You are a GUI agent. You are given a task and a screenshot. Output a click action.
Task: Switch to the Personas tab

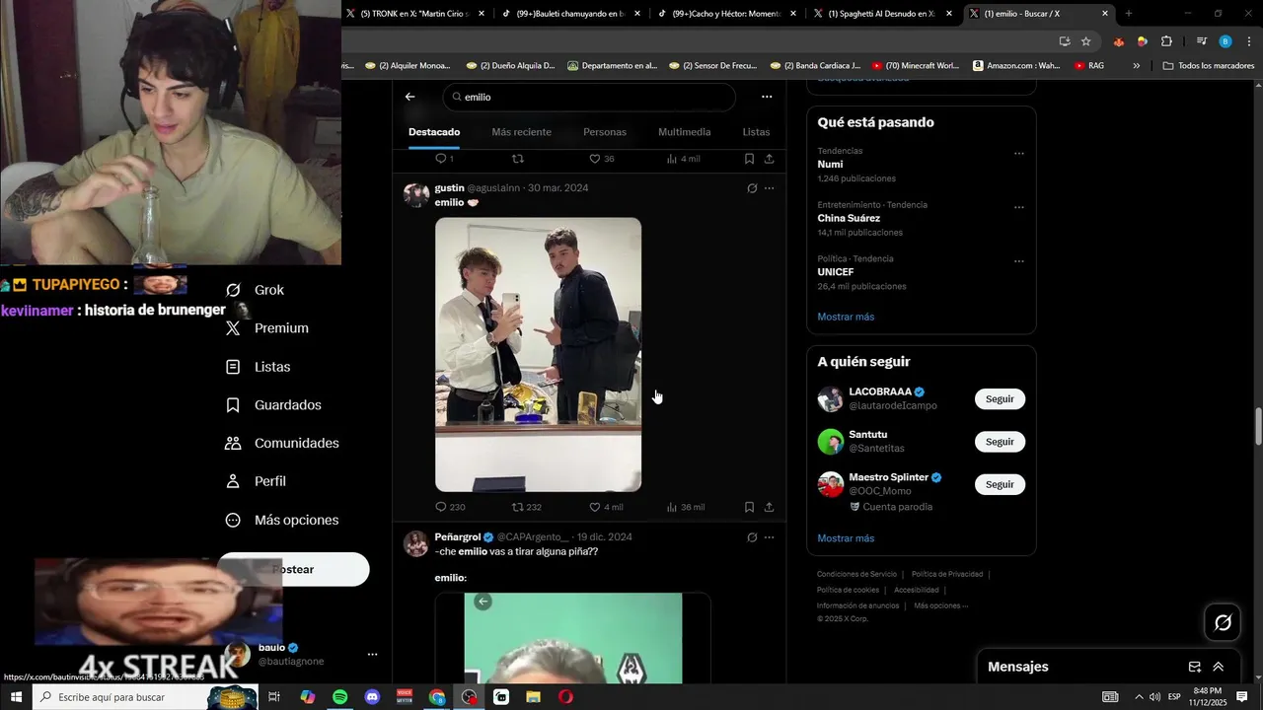point(605,132)
